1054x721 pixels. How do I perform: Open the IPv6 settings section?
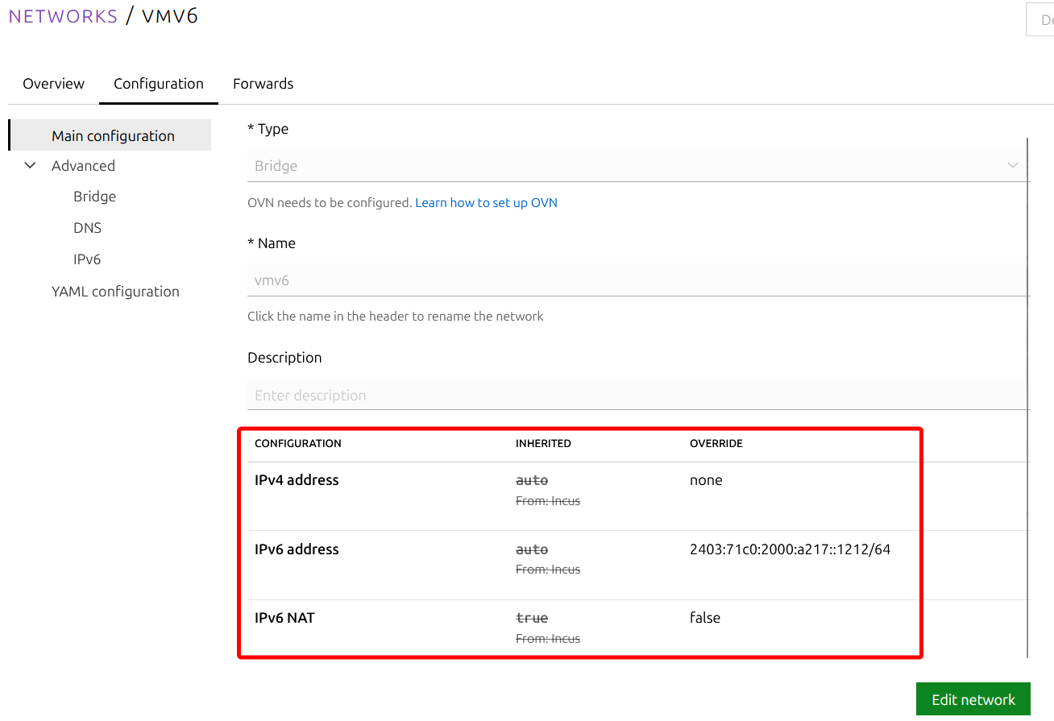[86, 259]
